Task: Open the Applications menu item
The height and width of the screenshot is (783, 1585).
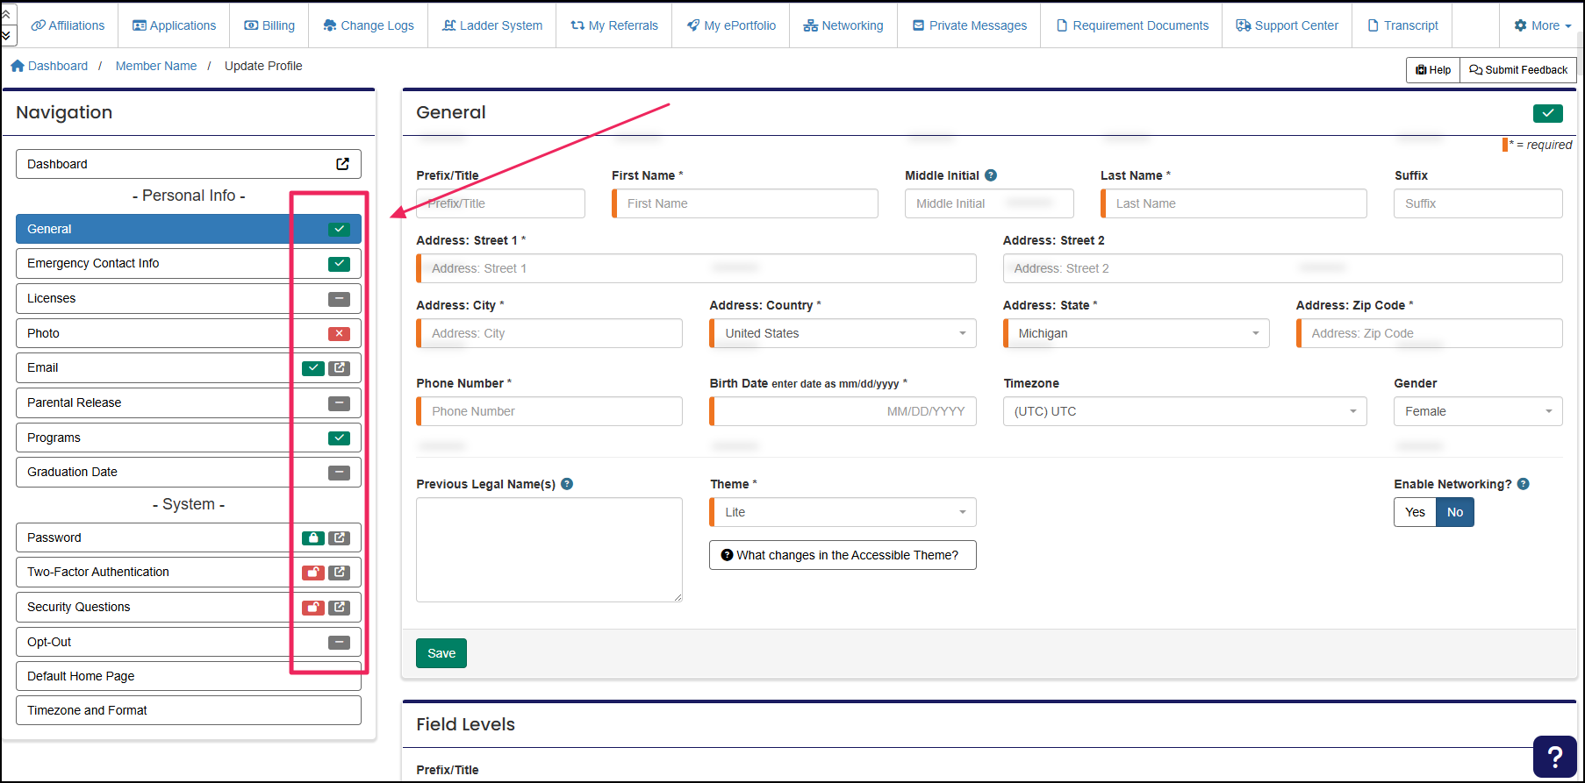Action: (x=174, y=25)
